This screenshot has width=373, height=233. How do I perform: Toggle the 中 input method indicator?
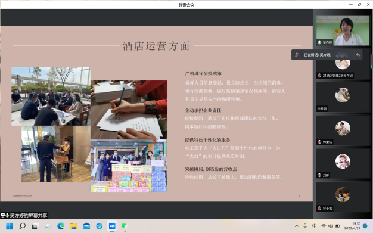(314, 226)
